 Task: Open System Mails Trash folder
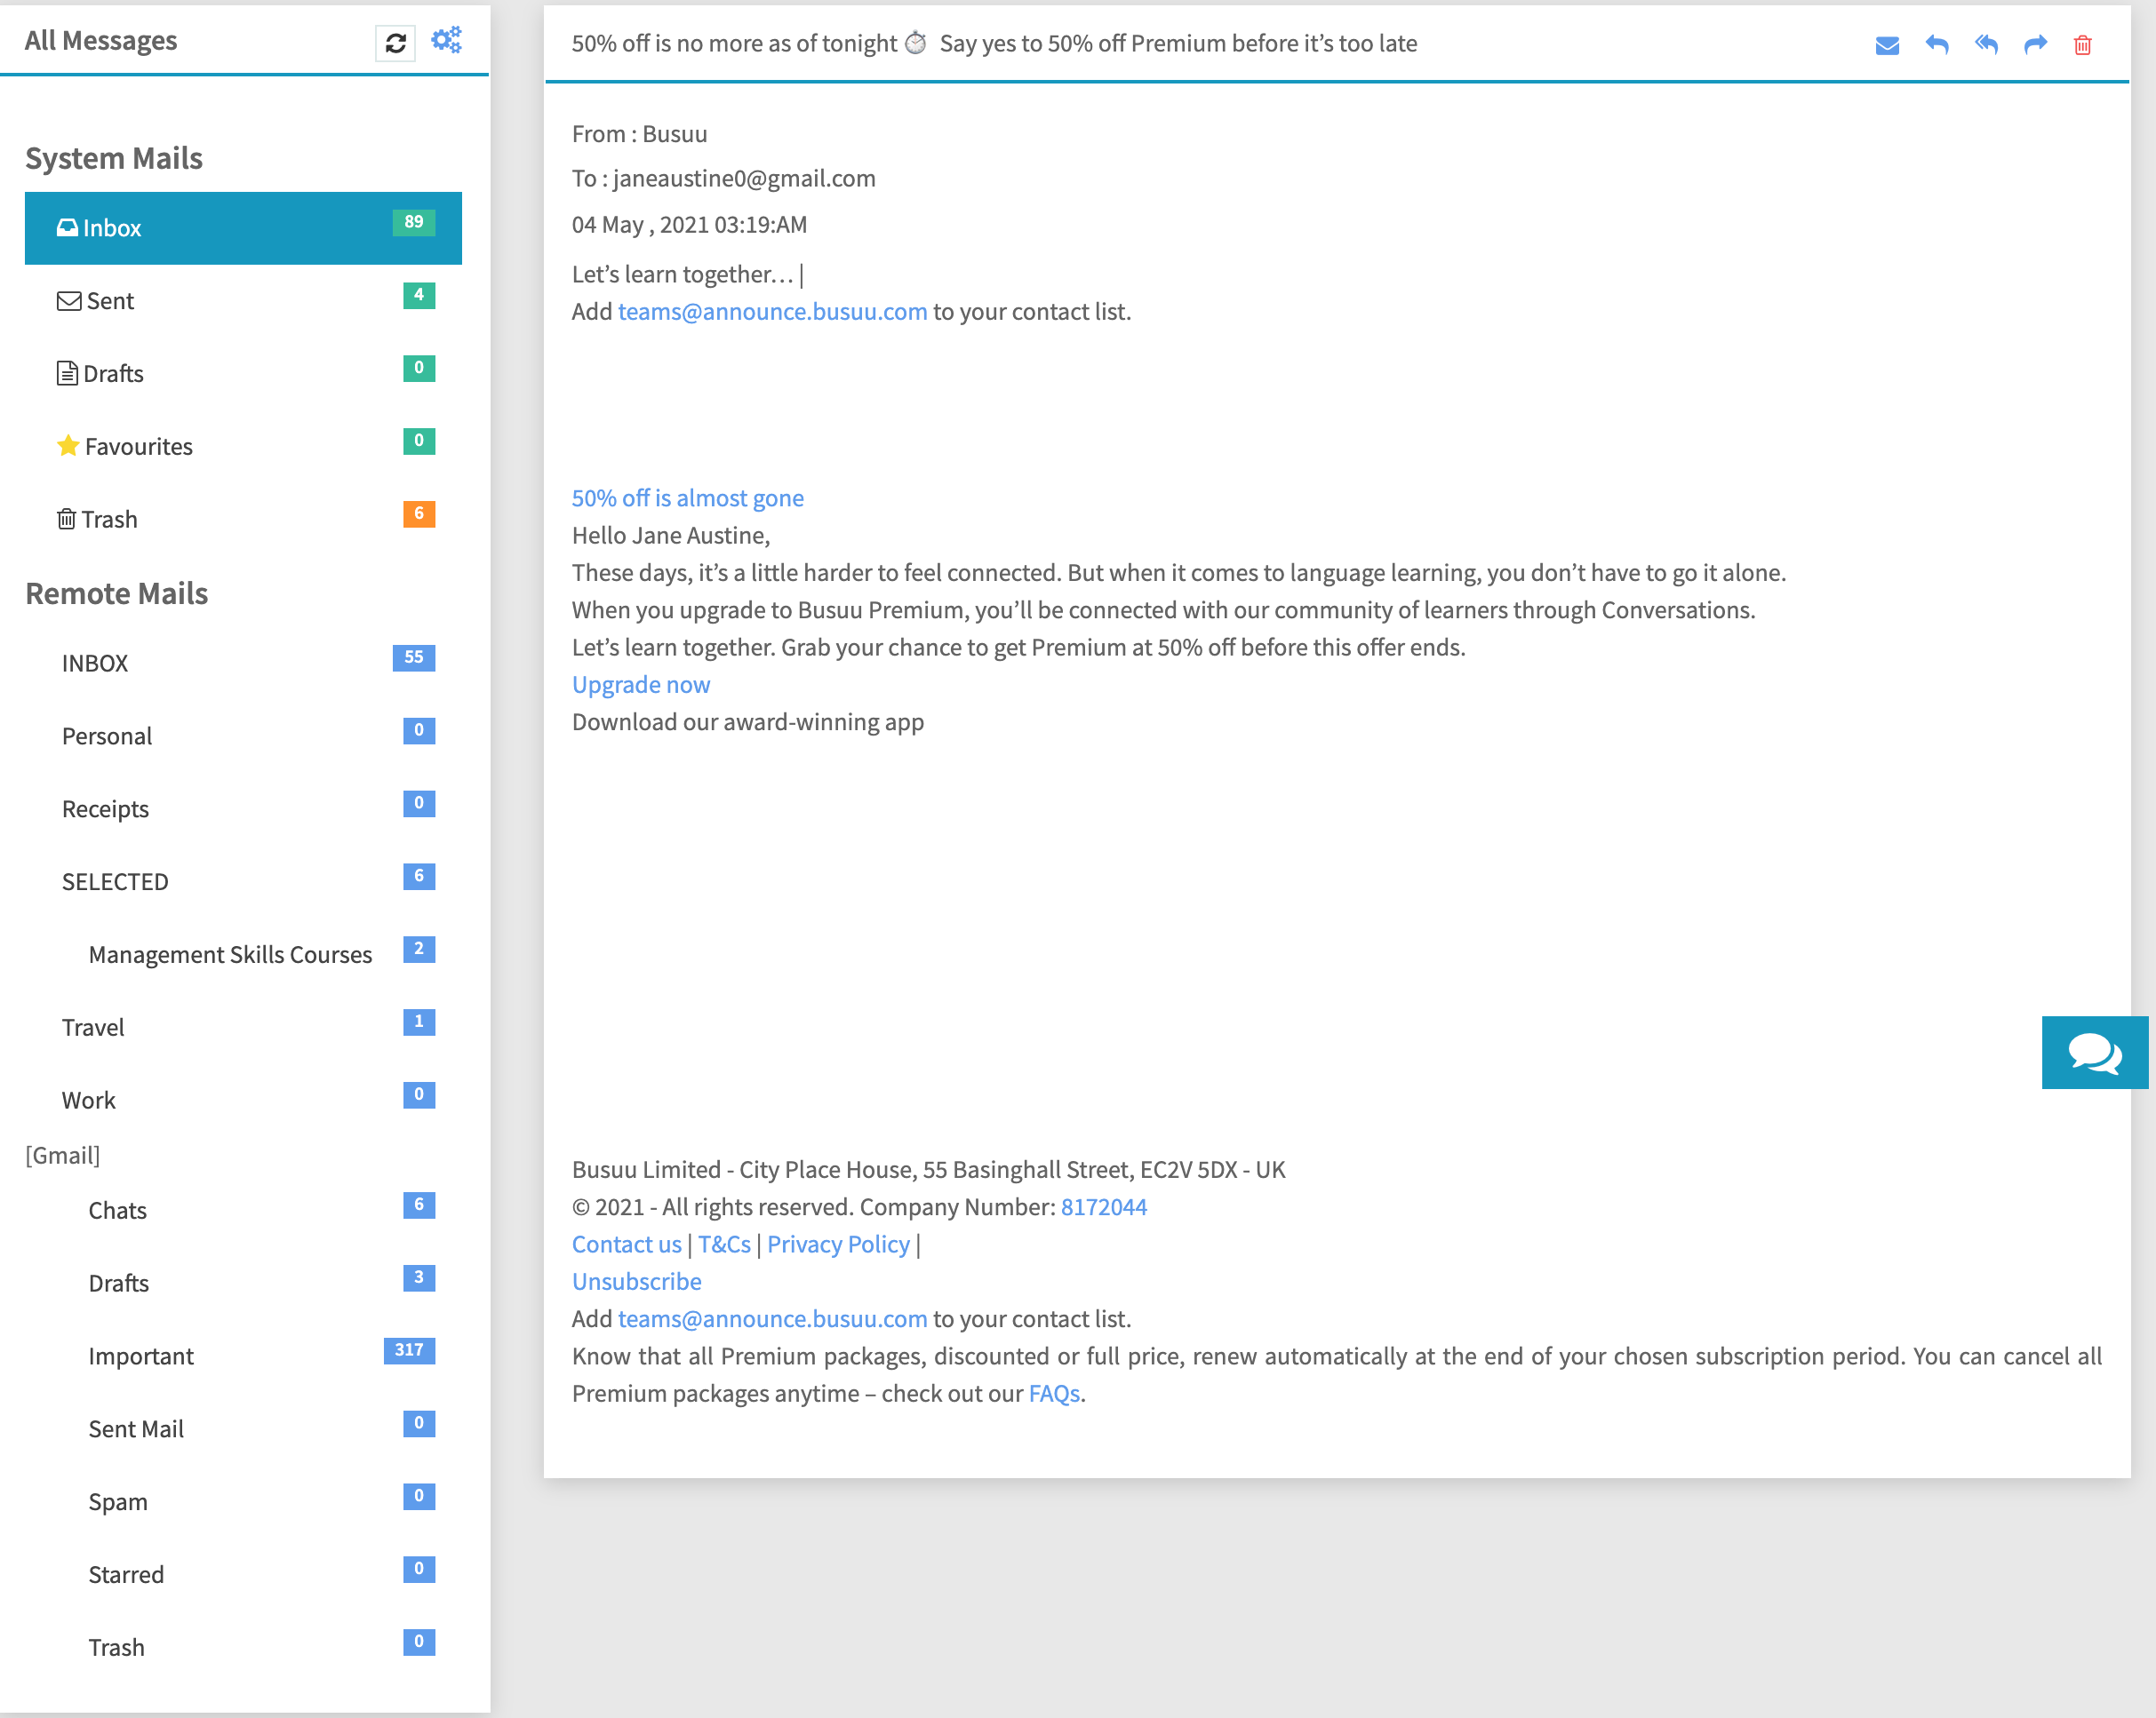pyautogui.click(x=243, y=520)
